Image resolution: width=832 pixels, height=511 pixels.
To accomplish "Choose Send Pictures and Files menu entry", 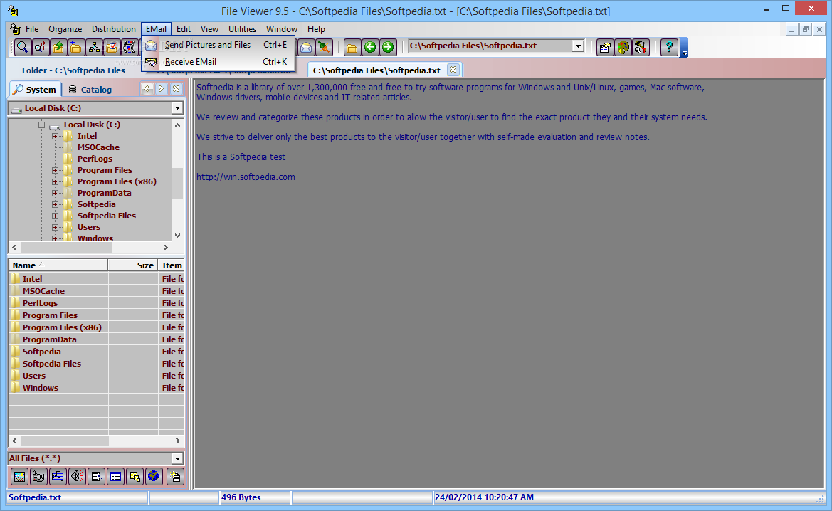I will 218,45.
